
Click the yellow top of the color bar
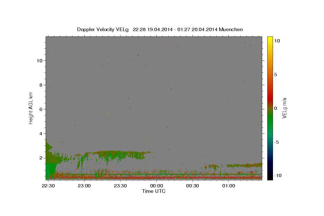[270, 39]
